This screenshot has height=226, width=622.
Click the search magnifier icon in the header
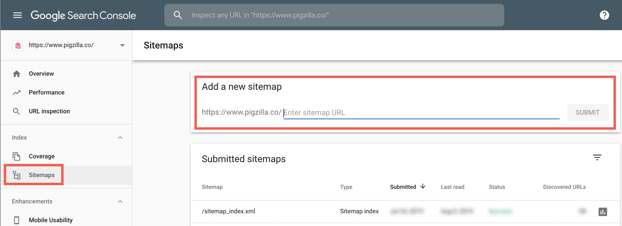click(178, 15)
